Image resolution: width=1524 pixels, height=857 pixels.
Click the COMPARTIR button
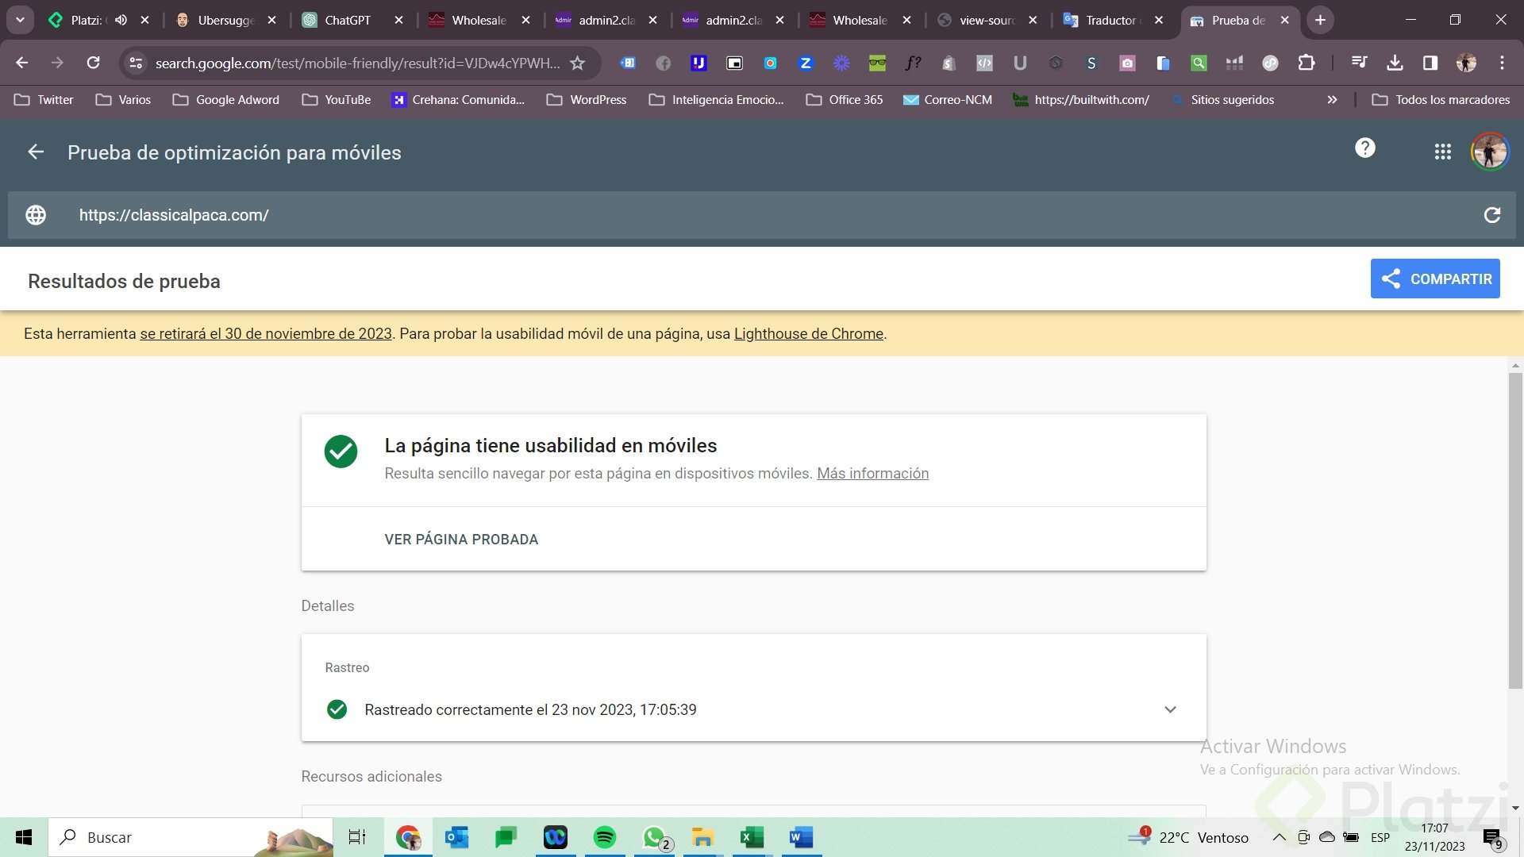(x=1434, y=279)
